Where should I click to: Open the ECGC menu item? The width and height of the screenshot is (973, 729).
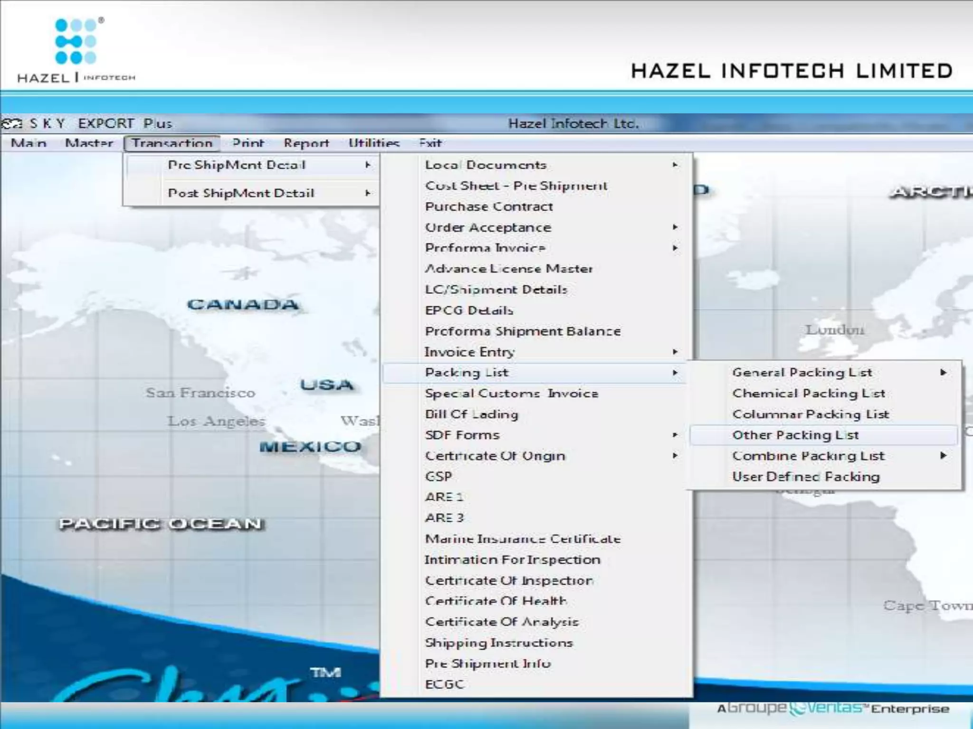(x=444, y=684)
